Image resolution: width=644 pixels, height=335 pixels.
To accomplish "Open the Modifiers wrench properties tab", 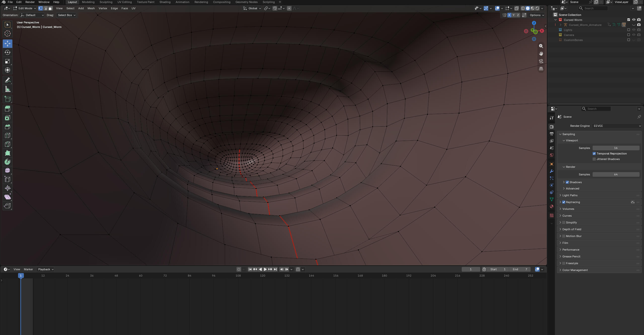I will [552, 171].
